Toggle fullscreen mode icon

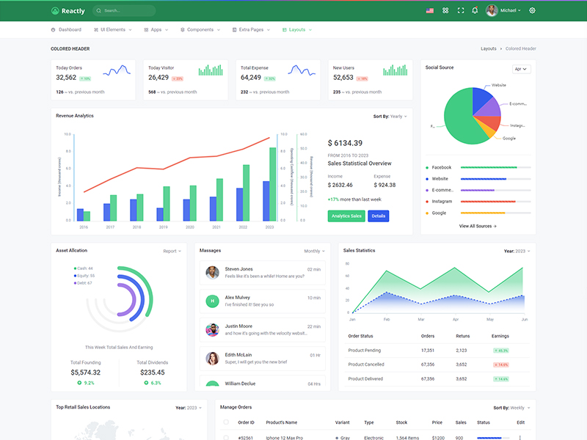pyautogui.click(x=461, y=10)
